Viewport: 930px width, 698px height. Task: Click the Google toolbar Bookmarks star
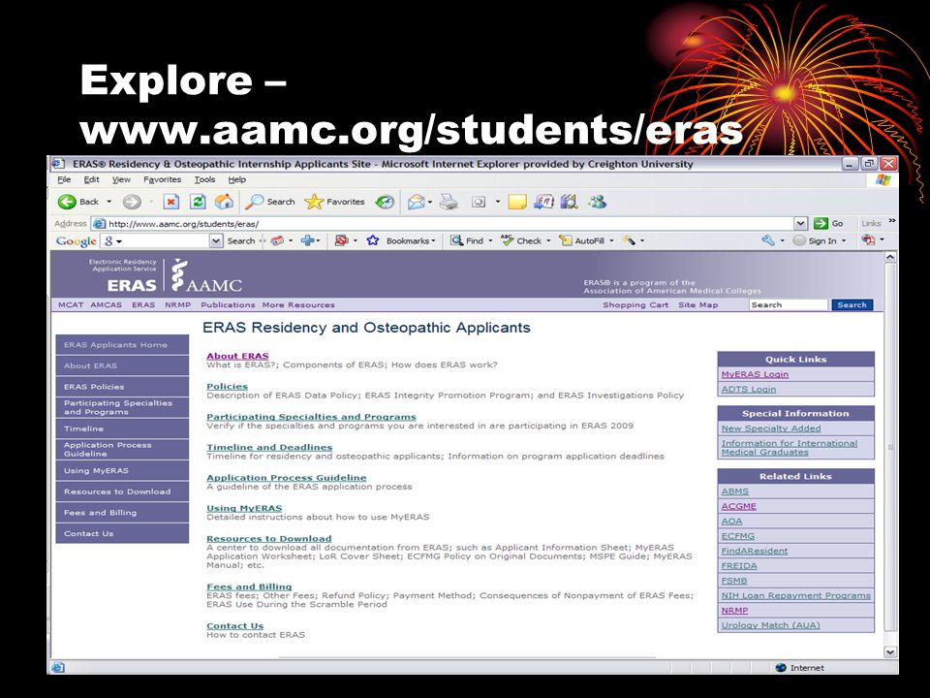click(372, 240)
